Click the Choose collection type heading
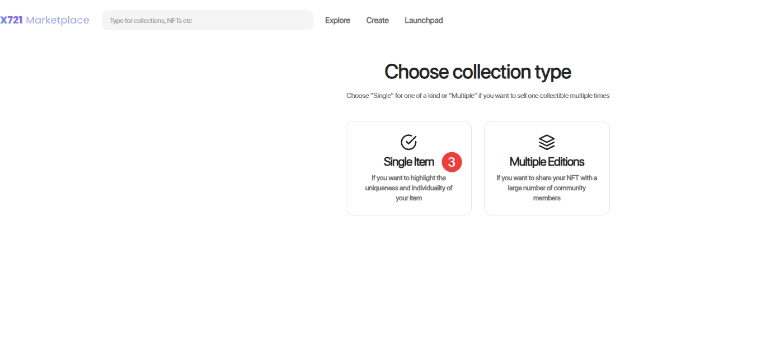This screenshot has height=357, width=761. (x=477, y=72)
